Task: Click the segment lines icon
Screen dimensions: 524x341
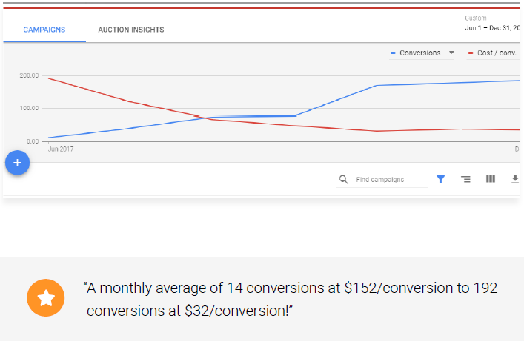Action: pos(465,179)
